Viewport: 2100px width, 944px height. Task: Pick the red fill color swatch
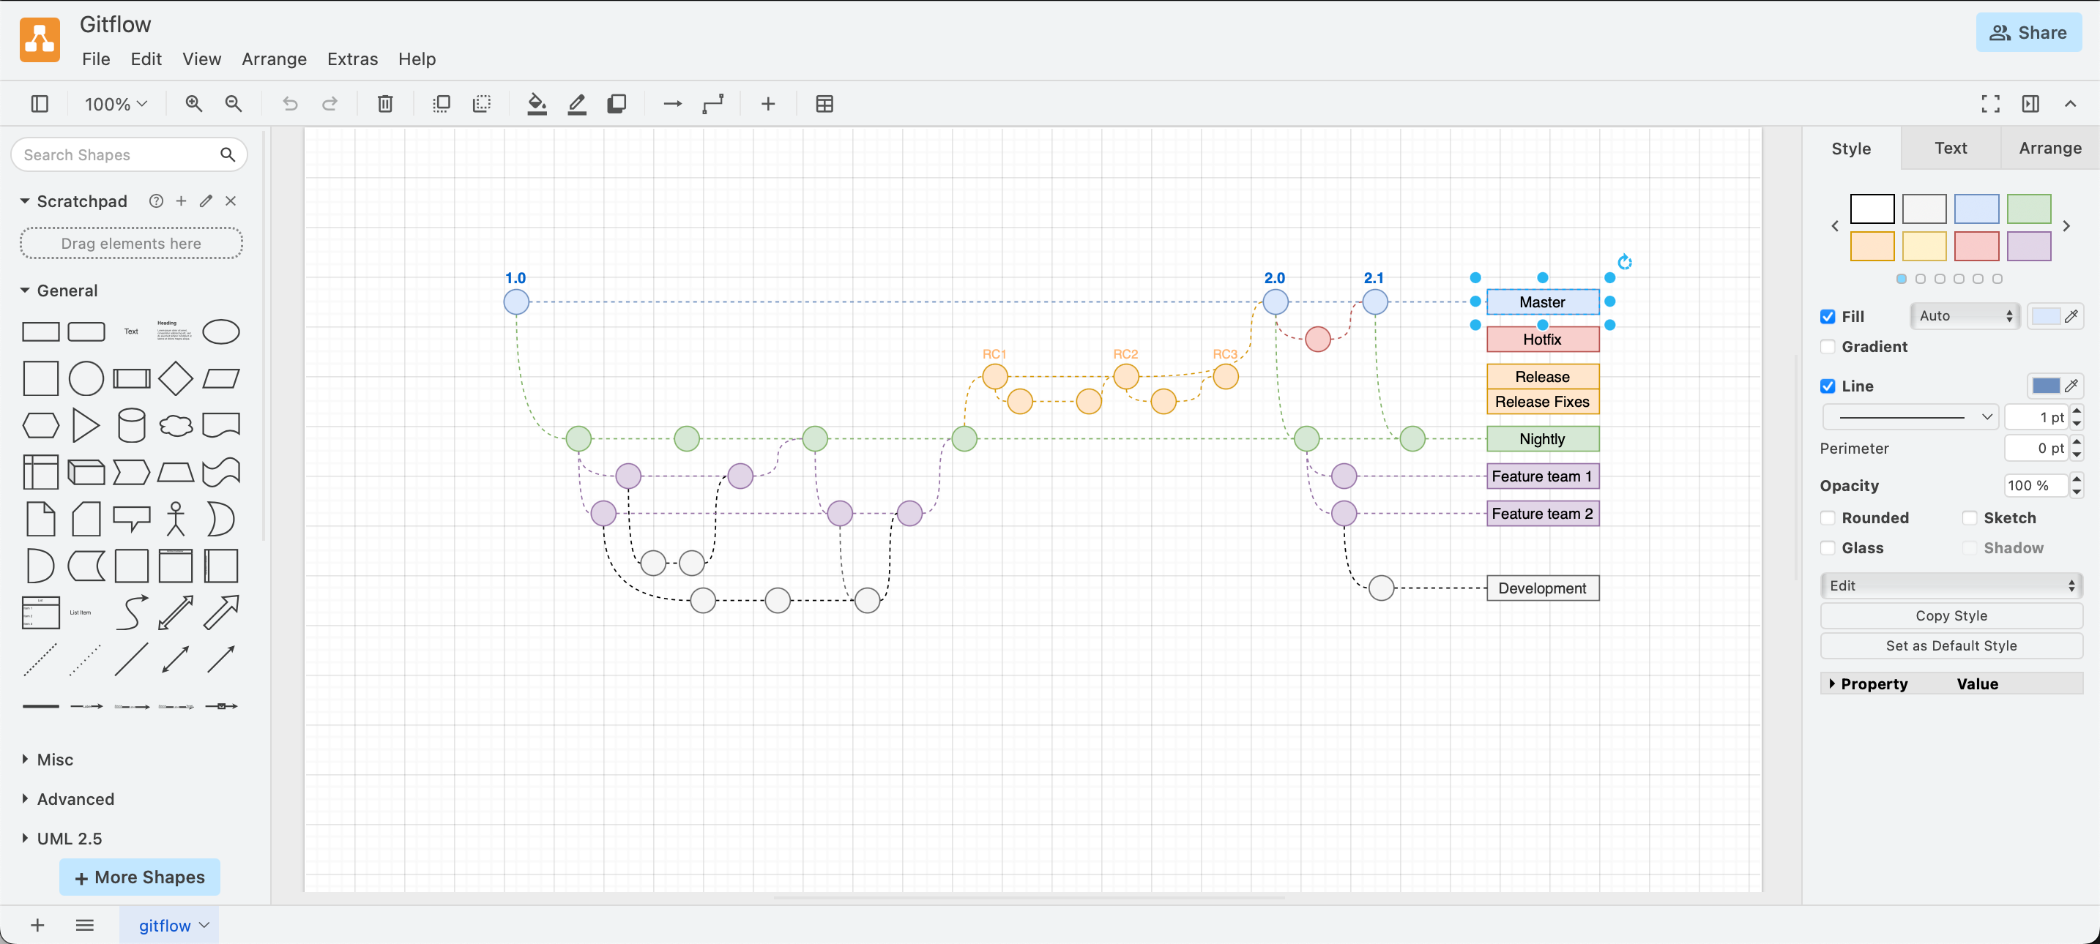tap(1977, 246)
